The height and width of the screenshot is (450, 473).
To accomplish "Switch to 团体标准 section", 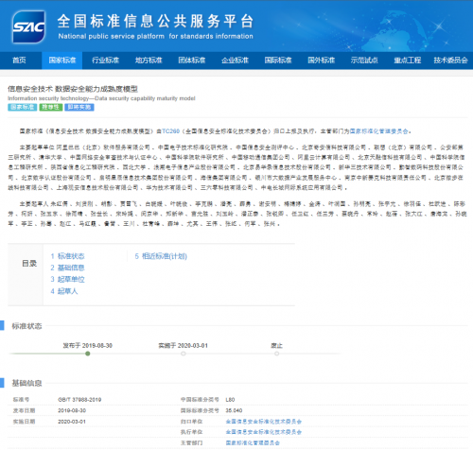I will pyautogui.click(x=192, y=61).
